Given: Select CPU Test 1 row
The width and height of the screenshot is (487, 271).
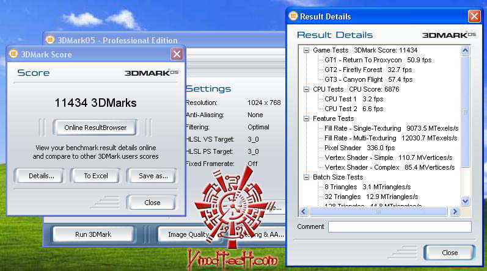Looking at the screenshot, I should [354, 99].
